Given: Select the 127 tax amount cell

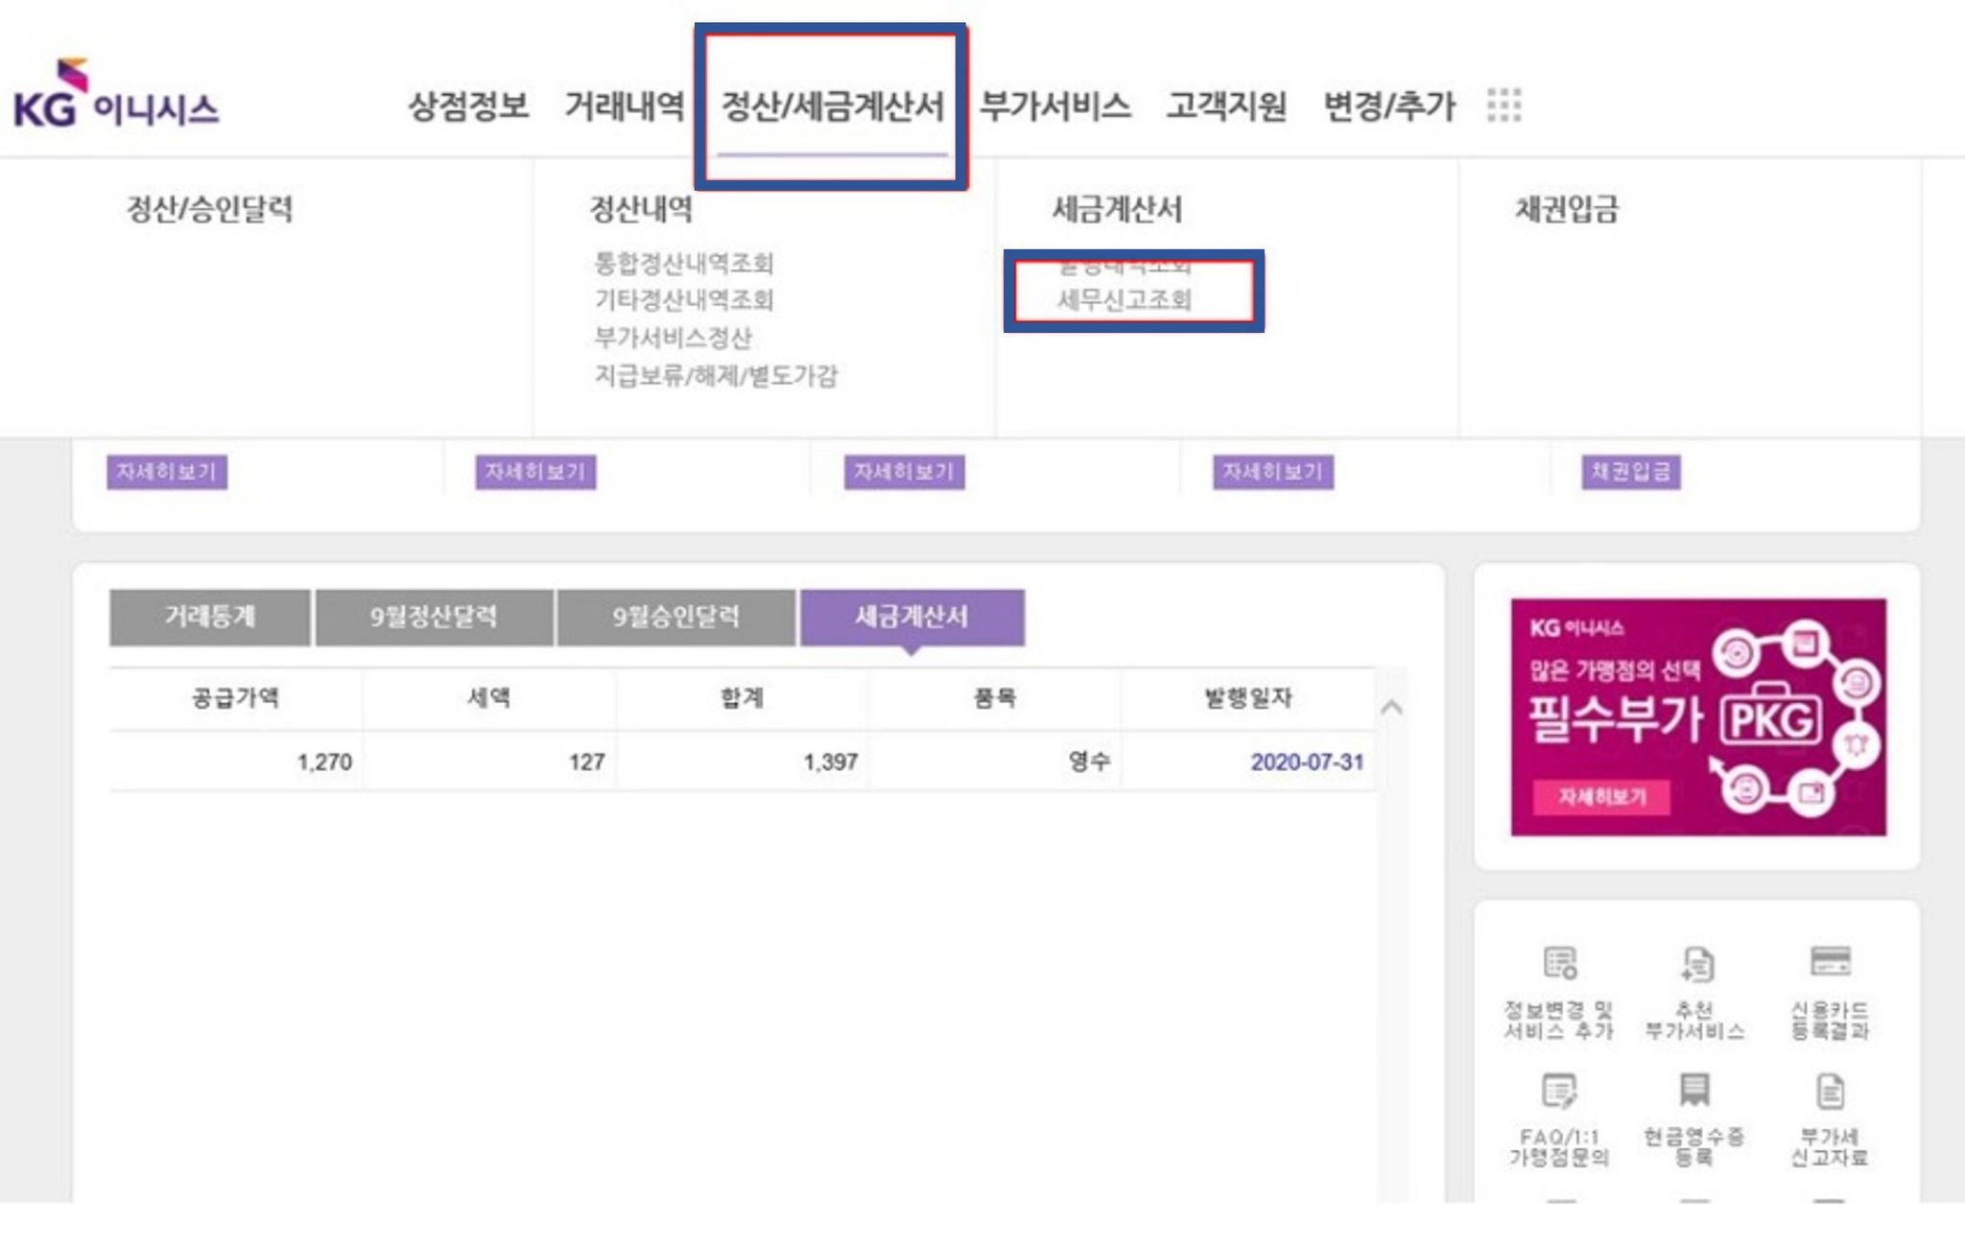Looking at the screenshot, I should pos(488,762).
